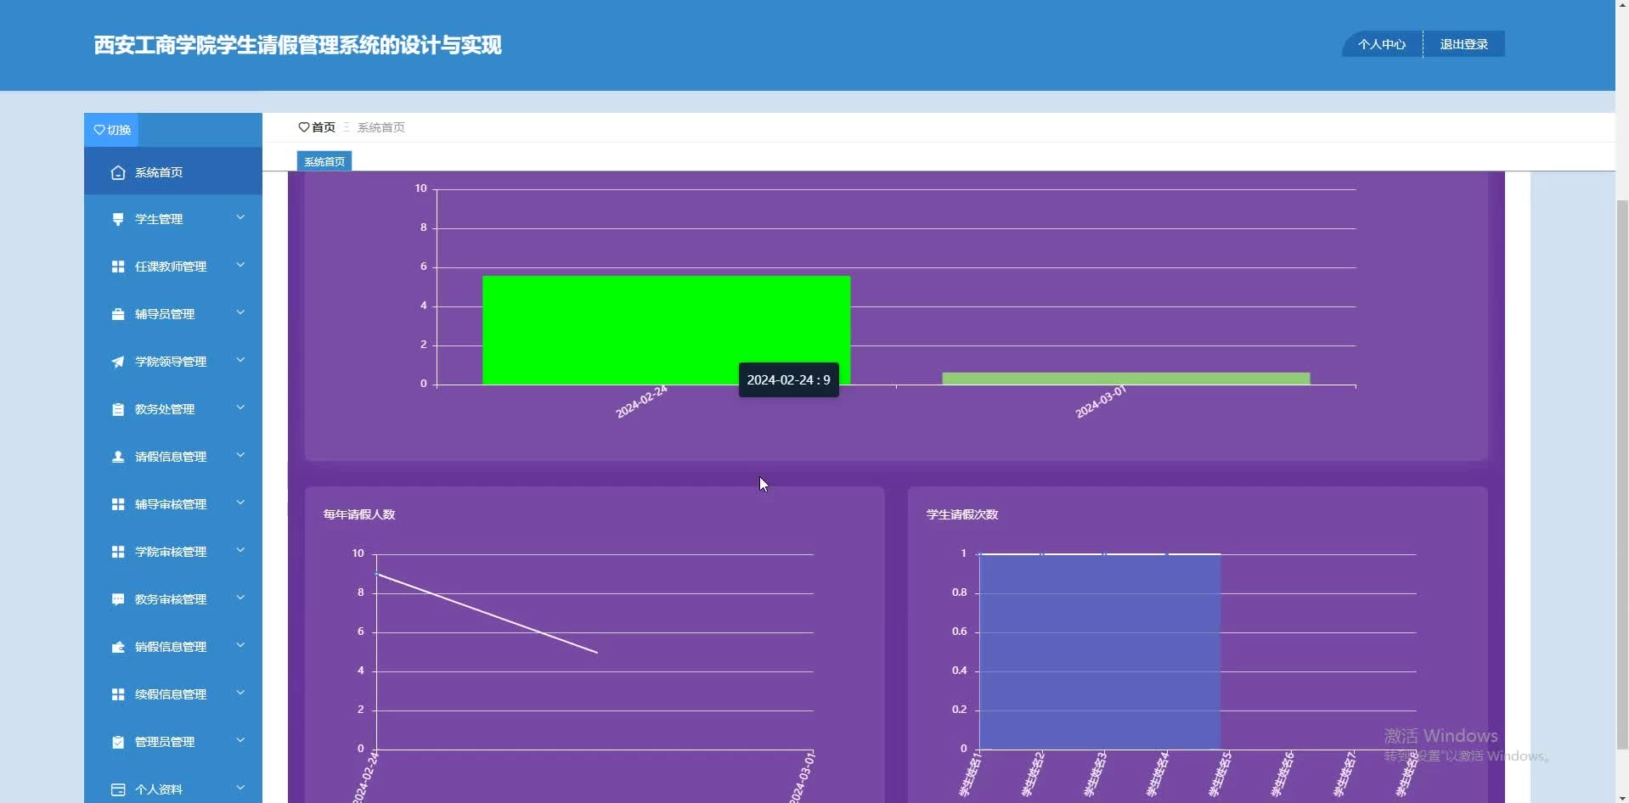Click the pale green 2024-03-01 bar
The height and width of the screenshot is (803, 1629).
[1126, 379]
